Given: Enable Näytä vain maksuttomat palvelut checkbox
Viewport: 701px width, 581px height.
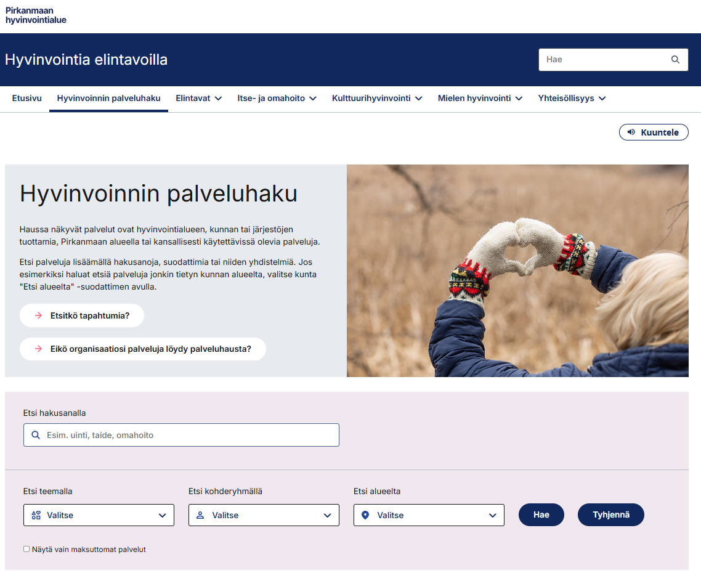Looking at the screenshot, I should (x=26, y=549).
